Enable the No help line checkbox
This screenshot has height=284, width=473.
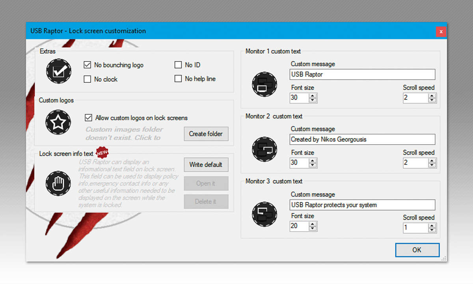click(178, 79)
